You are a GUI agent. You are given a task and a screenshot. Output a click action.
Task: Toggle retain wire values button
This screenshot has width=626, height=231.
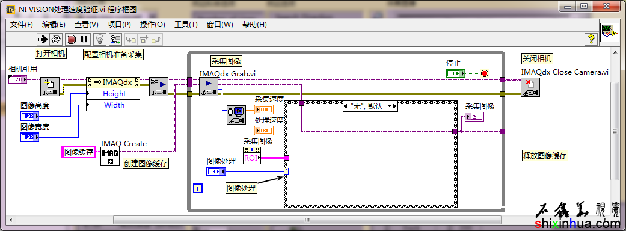click(x=116, y=39)
